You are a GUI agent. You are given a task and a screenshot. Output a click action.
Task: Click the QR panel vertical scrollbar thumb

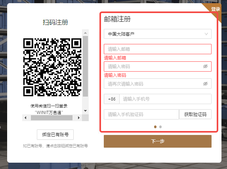pos(86,66)
